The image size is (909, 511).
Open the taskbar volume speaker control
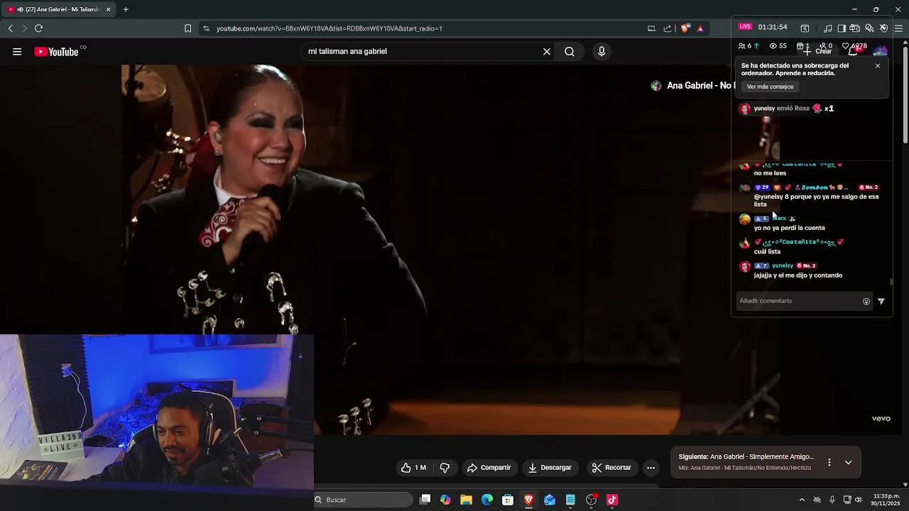[859, 500]
